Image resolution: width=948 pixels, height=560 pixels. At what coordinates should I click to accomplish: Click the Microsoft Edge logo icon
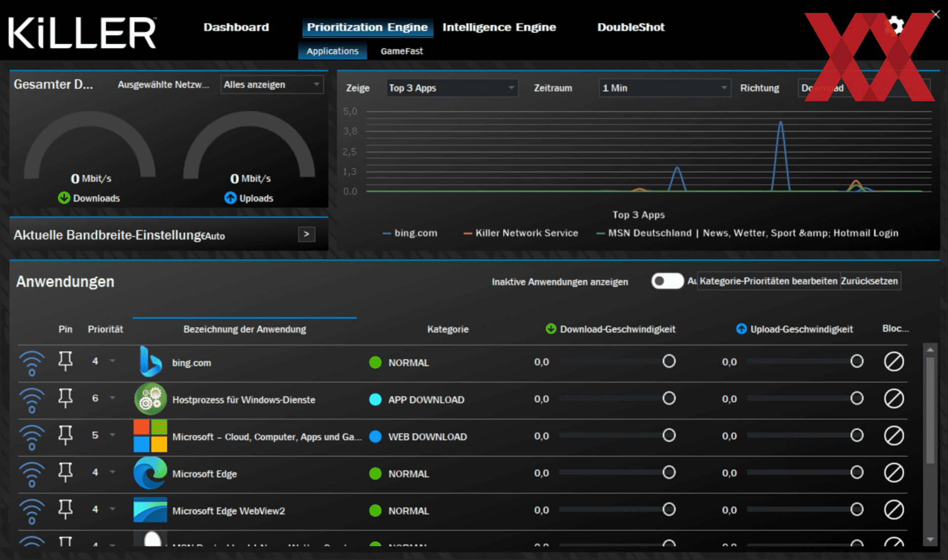[x=150, y=473]
